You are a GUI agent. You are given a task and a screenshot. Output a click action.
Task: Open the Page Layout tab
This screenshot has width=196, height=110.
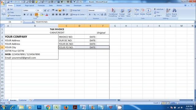[x=29, y=5]
